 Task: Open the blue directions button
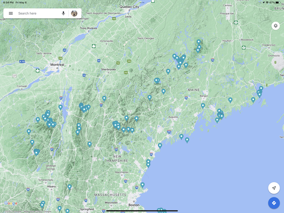(274, 203)
